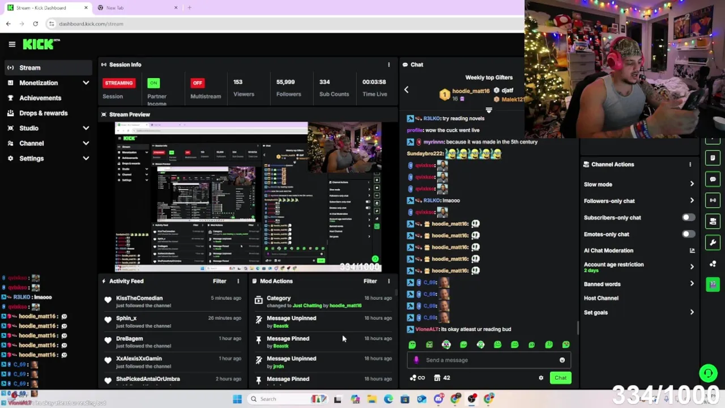
Task: Insert the last green emote in the row
Action: (x=566, y=345)
